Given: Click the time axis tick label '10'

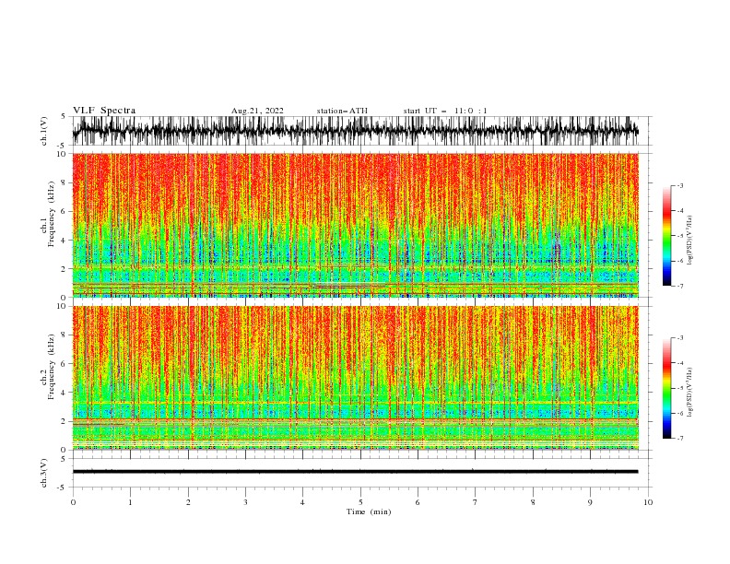Looking at the screenshot, I should (x=648, y=502).
